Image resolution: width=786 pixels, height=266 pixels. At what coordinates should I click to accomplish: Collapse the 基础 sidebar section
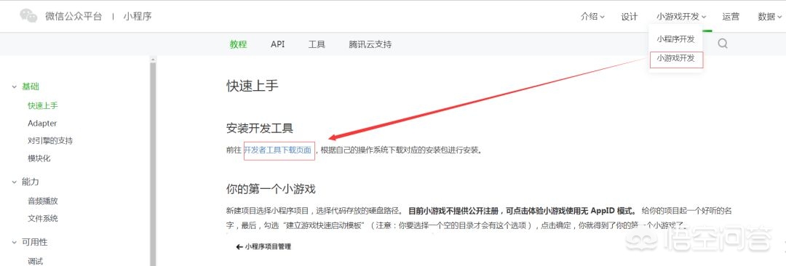click(x=14, y=86)
